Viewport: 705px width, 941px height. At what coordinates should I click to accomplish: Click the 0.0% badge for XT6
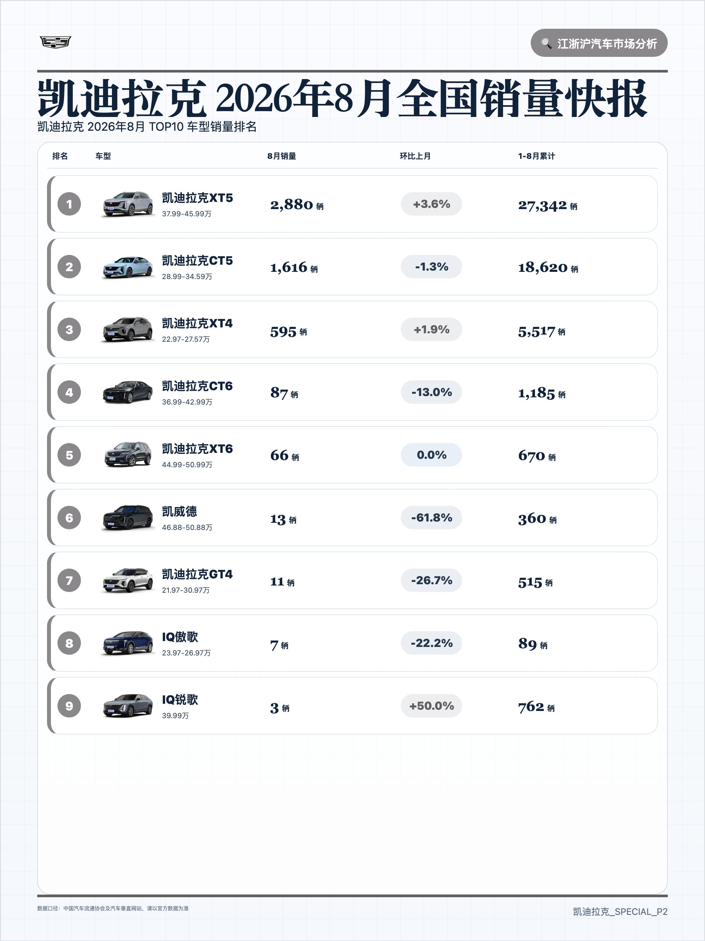(x=431, y=455)
